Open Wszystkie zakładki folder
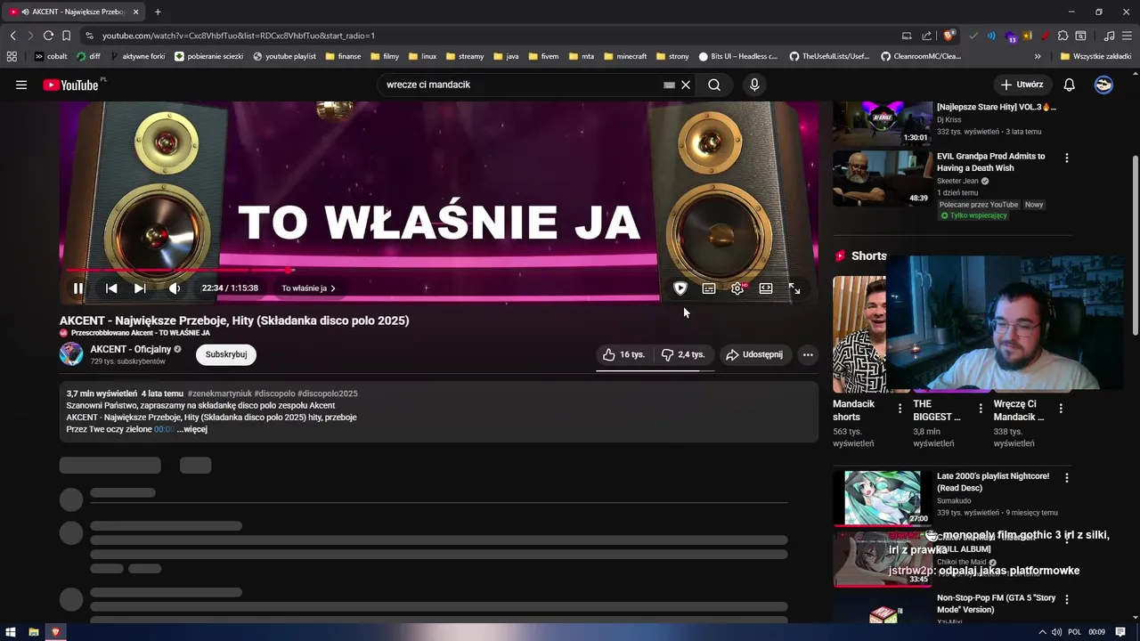The width and height of the screenshot is (1140, 641). 1096,56
